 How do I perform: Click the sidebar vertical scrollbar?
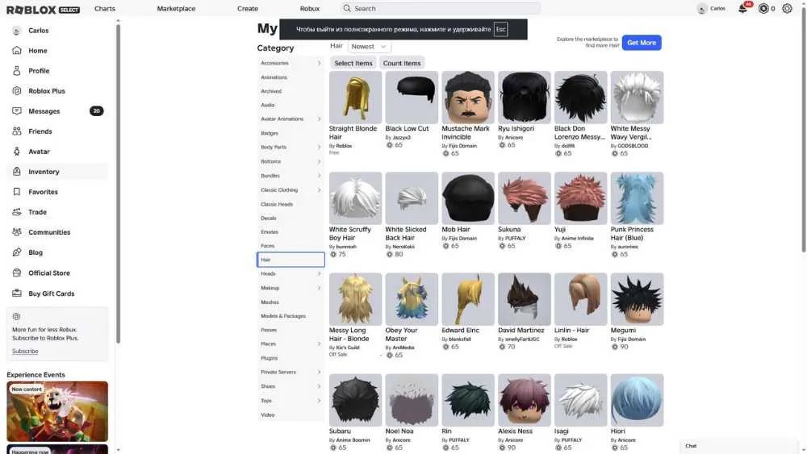coord(118,183)
